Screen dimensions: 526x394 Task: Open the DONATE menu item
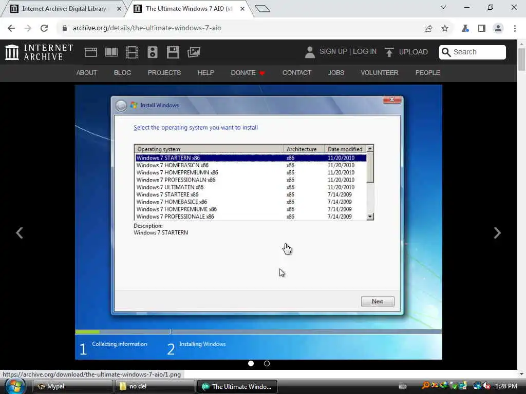point(248,73)
